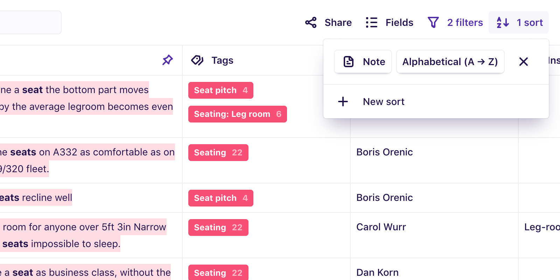The width and height of the screenshot is (560, 280).
Task: Click the sort arrows icon
Action: point(503,22)
